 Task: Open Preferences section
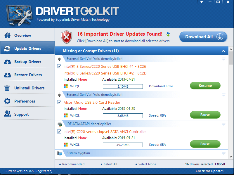point(28,101)
